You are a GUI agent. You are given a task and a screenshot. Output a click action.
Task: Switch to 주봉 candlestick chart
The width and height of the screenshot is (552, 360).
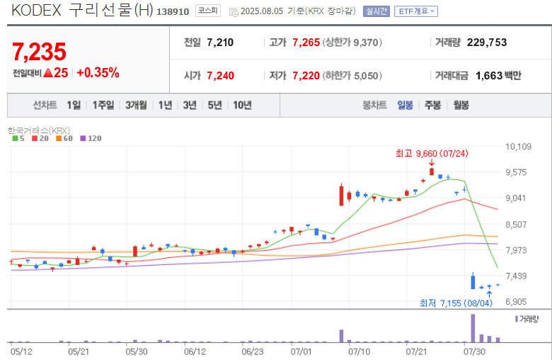click(432, 105)
